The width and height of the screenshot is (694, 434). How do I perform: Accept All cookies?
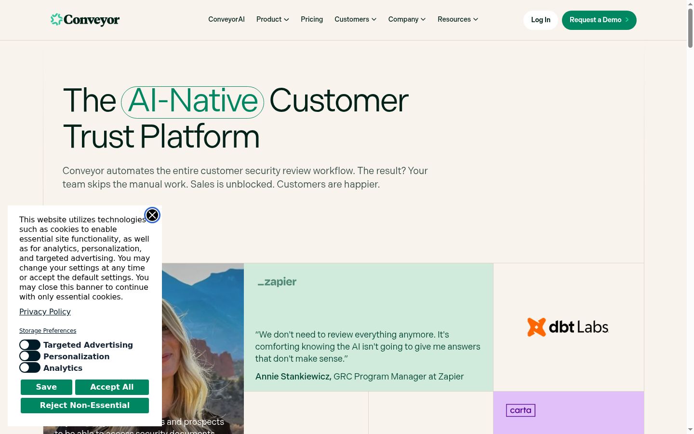(x=112, y=387)
